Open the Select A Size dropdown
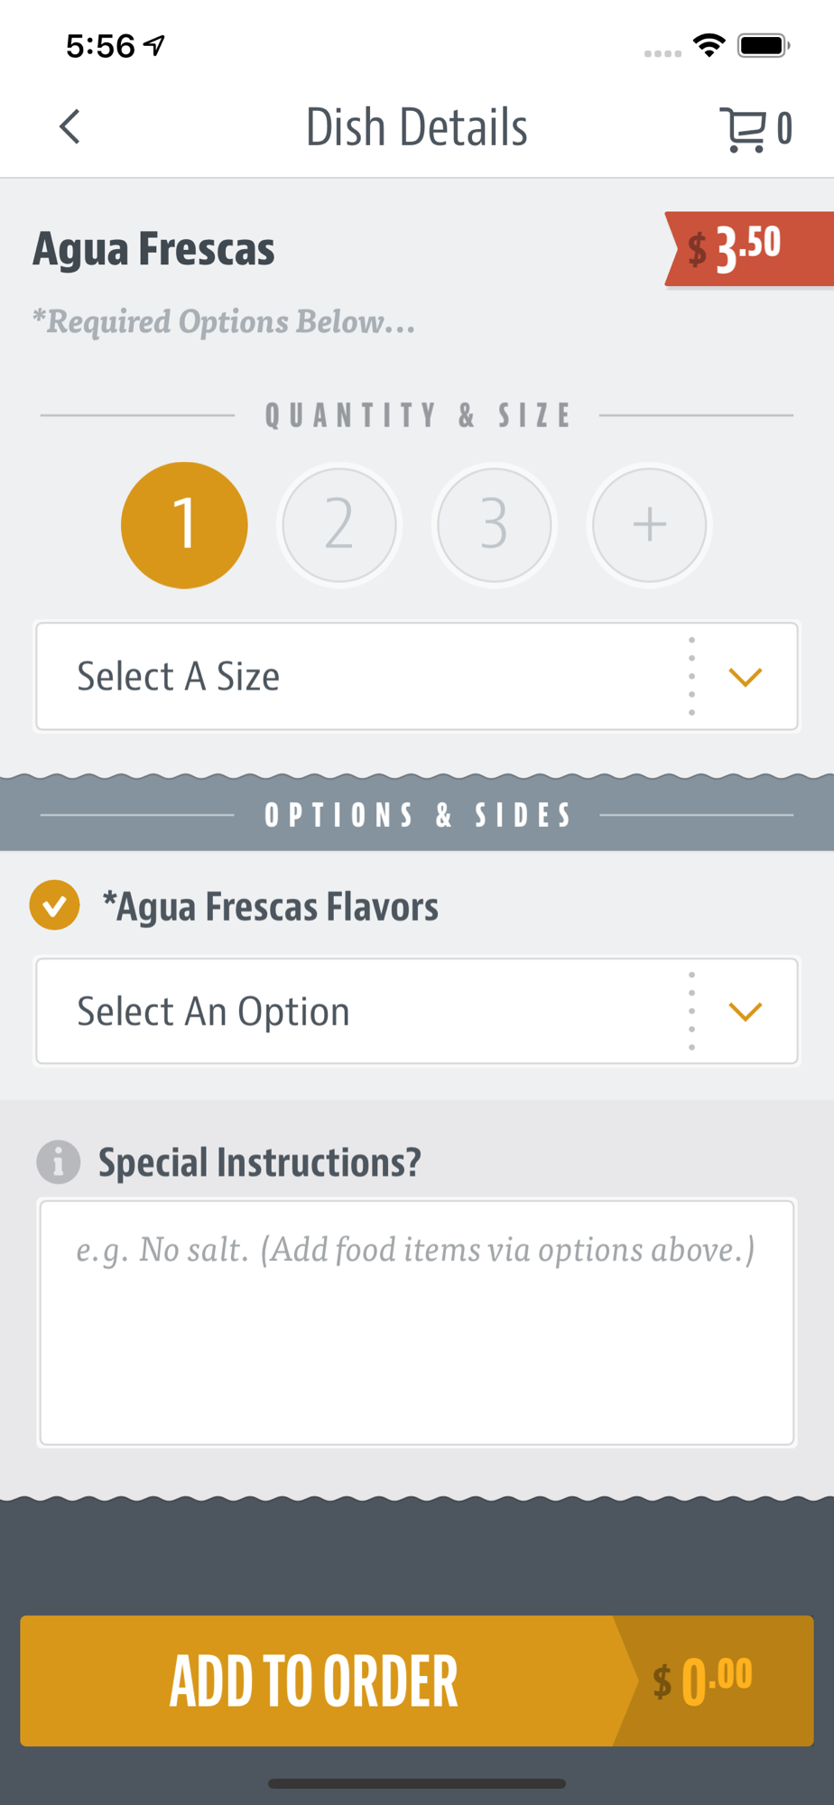The image size is (834, 1805). click(417, 676)
